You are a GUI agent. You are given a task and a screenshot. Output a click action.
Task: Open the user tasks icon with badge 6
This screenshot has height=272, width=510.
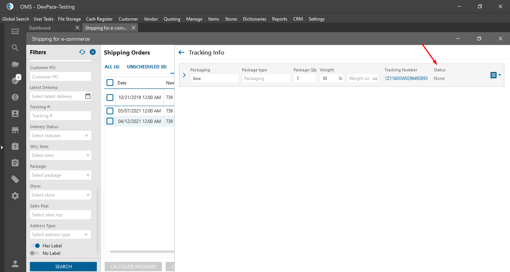click(15, 80)
